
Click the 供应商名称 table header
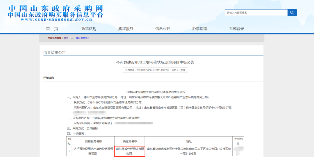[x=130, y=141]
